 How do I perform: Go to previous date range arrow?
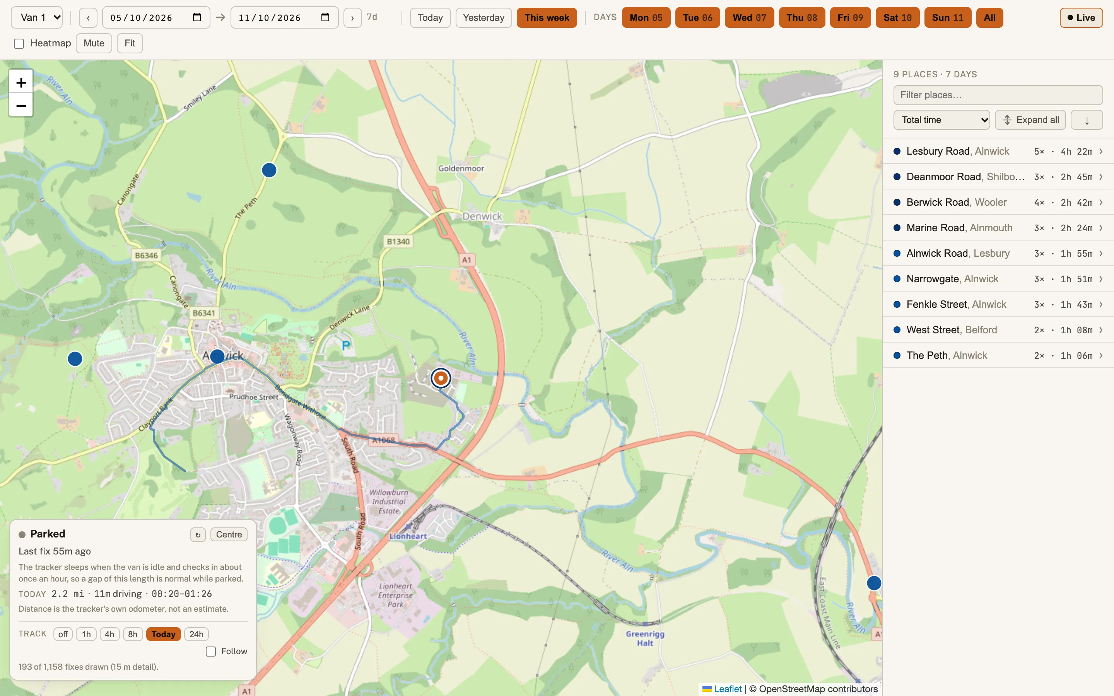coord(88,18)
